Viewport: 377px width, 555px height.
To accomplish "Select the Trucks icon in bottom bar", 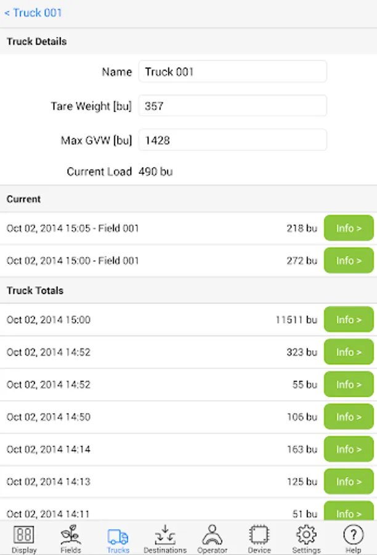I will [x=118, y=536].
